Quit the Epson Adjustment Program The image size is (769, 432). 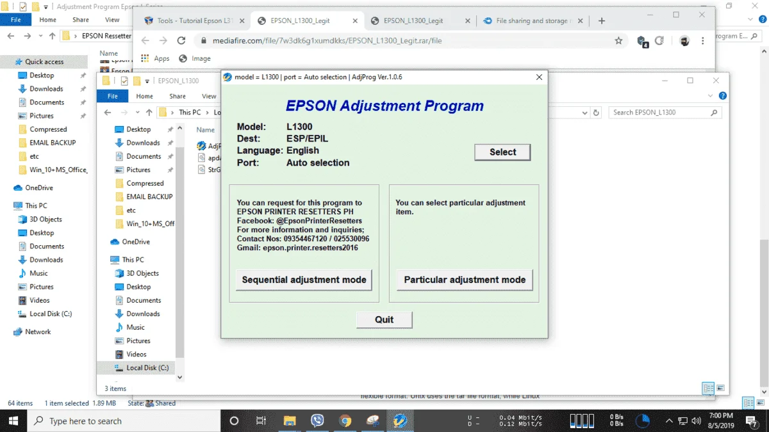(x=384, y=319)
